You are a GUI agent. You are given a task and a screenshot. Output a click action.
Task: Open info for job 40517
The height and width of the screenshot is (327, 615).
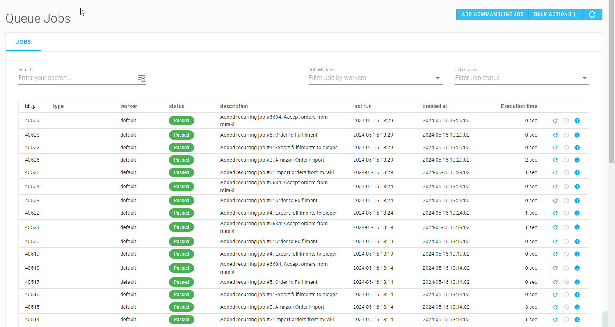tap(577, 282)
